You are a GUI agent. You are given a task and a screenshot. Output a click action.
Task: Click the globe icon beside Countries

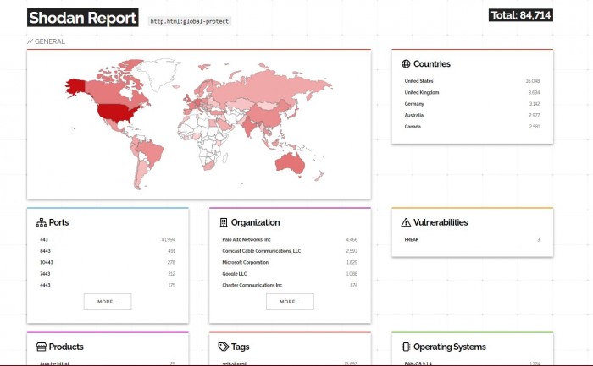(407, 64)
